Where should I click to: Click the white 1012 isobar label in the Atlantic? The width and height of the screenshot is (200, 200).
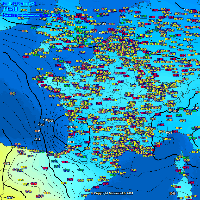pos(37,140)
